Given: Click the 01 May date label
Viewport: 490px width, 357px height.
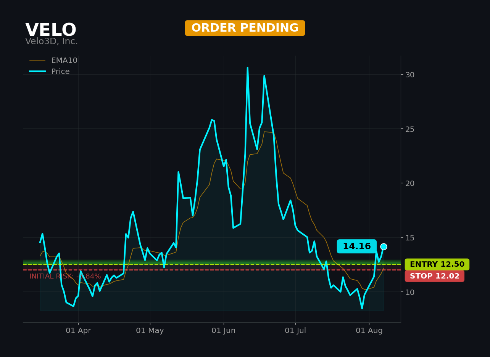Looking at the screenshot, I should (150, 331).
